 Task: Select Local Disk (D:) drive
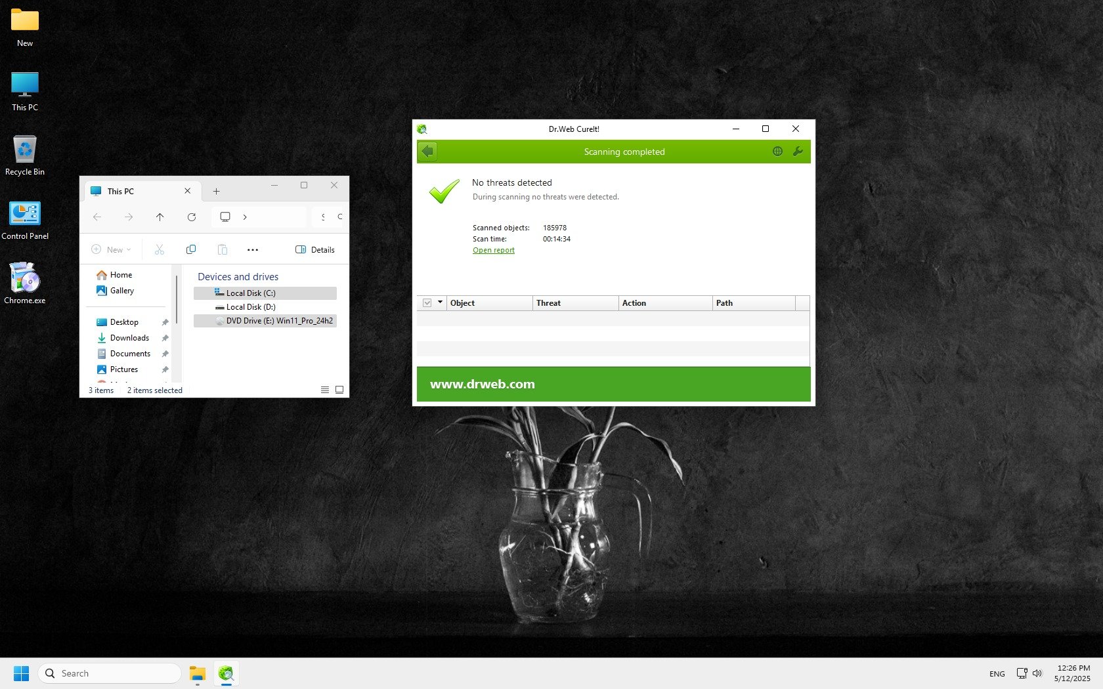click(251, 307)
